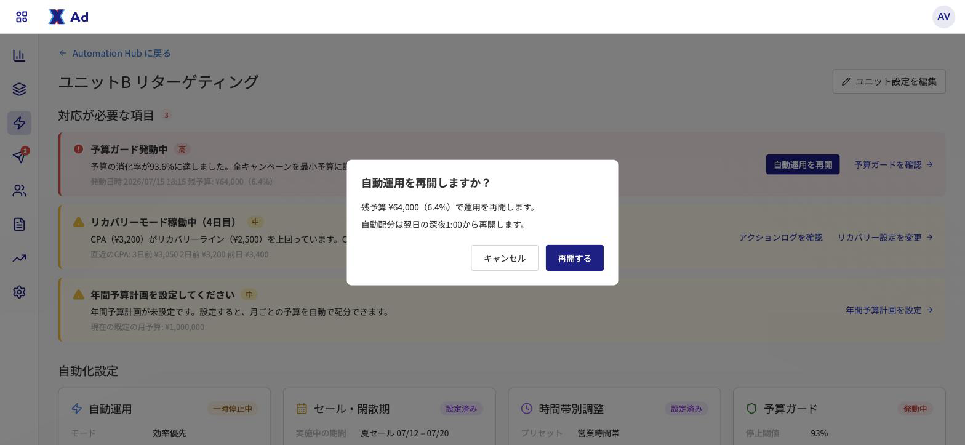Open the settings gear sidebar icon
Screen dimensions: 965x445
coord(19,292)
